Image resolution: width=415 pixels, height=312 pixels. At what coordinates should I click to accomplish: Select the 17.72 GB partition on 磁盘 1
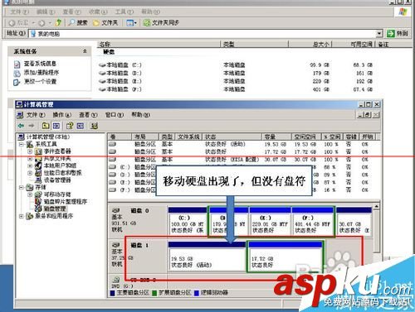point(286,257)
